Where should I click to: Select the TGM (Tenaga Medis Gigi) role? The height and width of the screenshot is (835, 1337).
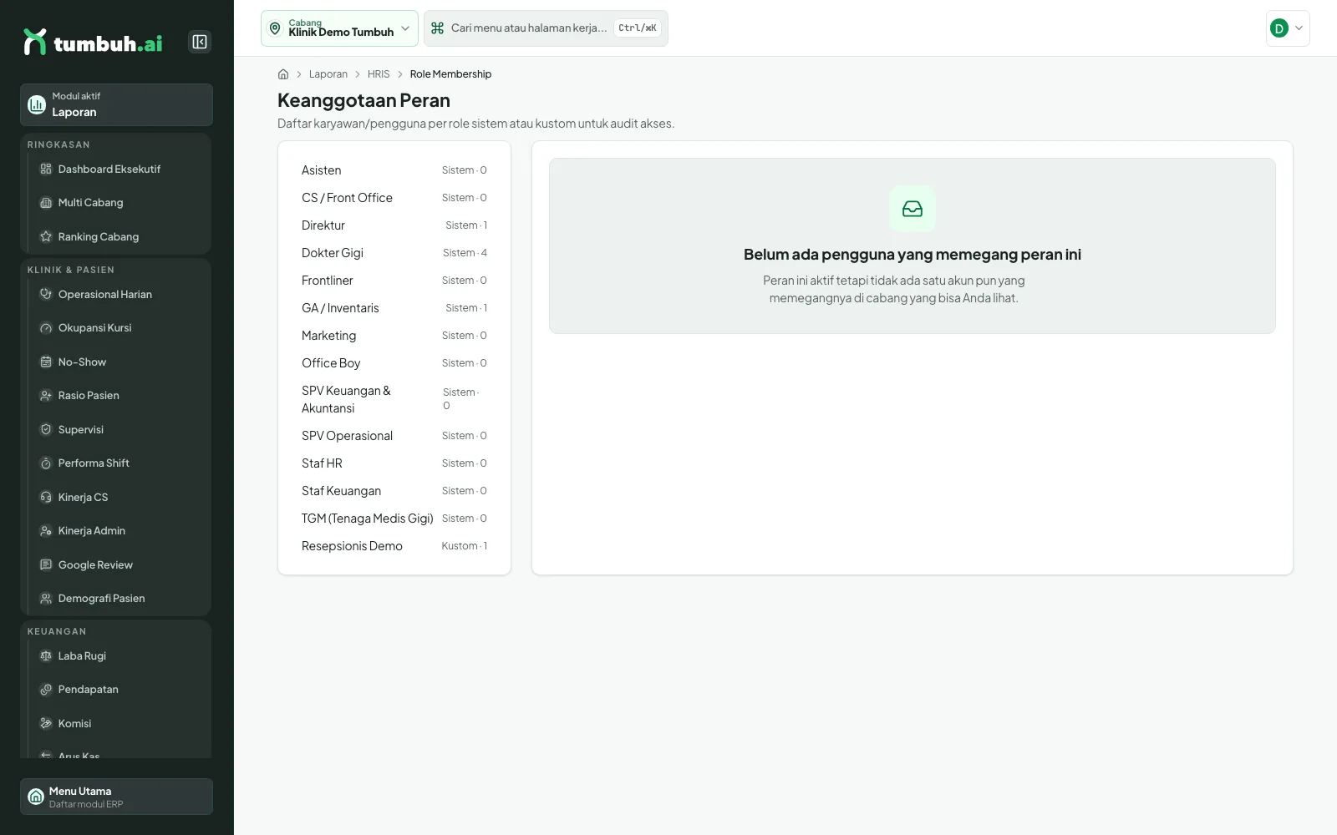click(x=394, y=519)
